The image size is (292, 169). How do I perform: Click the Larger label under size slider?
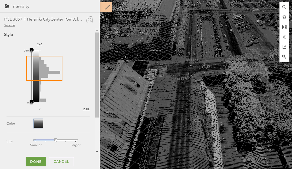click(75, 145)
